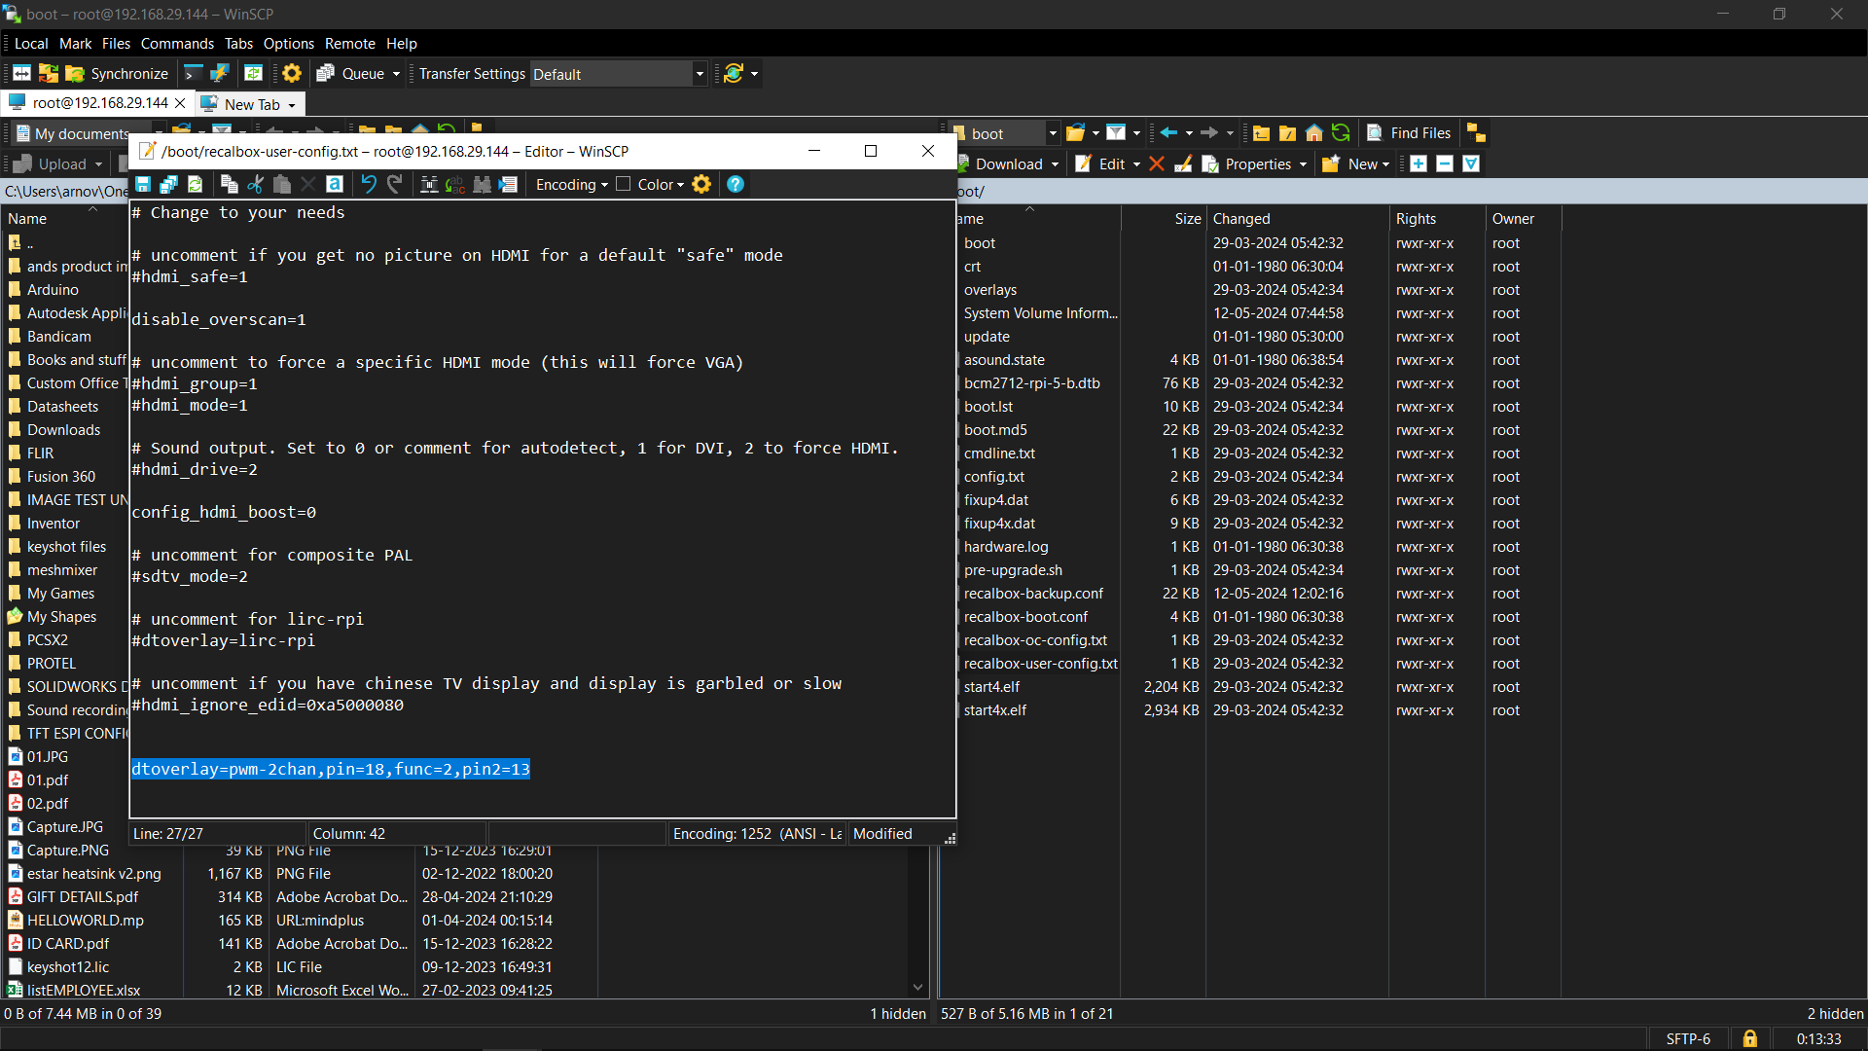The height and width of the screenshot is (1051, 1868).
Task: Click the remote Select Files plus icon
Action: [1419, 164]
